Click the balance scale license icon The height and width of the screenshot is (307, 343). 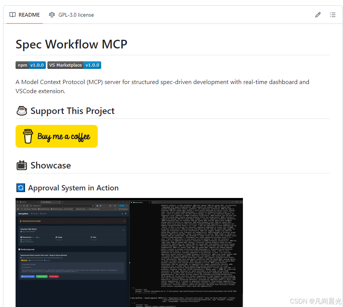tap(52, 15)
